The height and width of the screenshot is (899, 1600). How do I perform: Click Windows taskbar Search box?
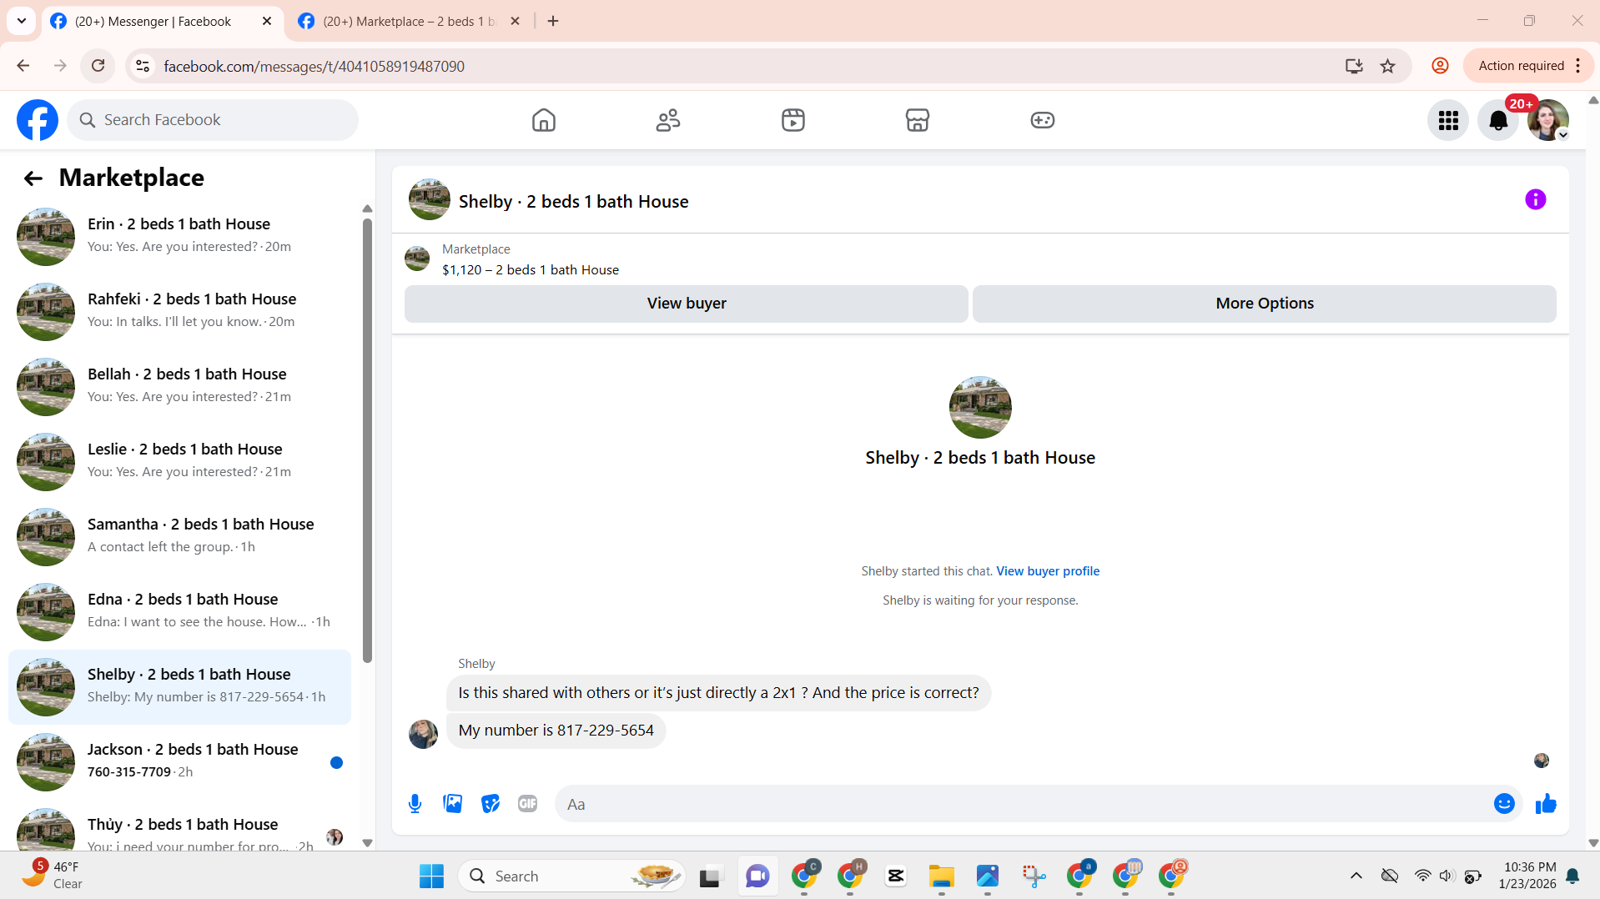[x=572, y=876]
